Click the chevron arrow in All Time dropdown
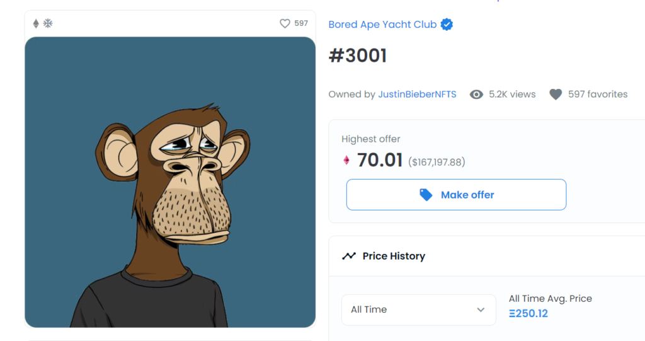Viewport: 645px width, 341px height. [481, 309]
